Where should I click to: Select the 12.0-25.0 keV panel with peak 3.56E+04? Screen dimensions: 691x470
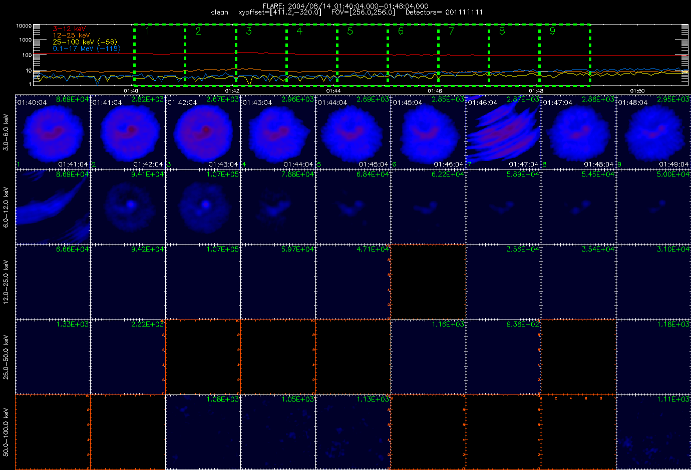point(504,282)
